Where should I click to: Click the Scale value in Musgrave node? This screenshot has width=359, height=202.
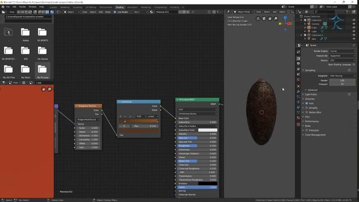click(x=88, y=128)
